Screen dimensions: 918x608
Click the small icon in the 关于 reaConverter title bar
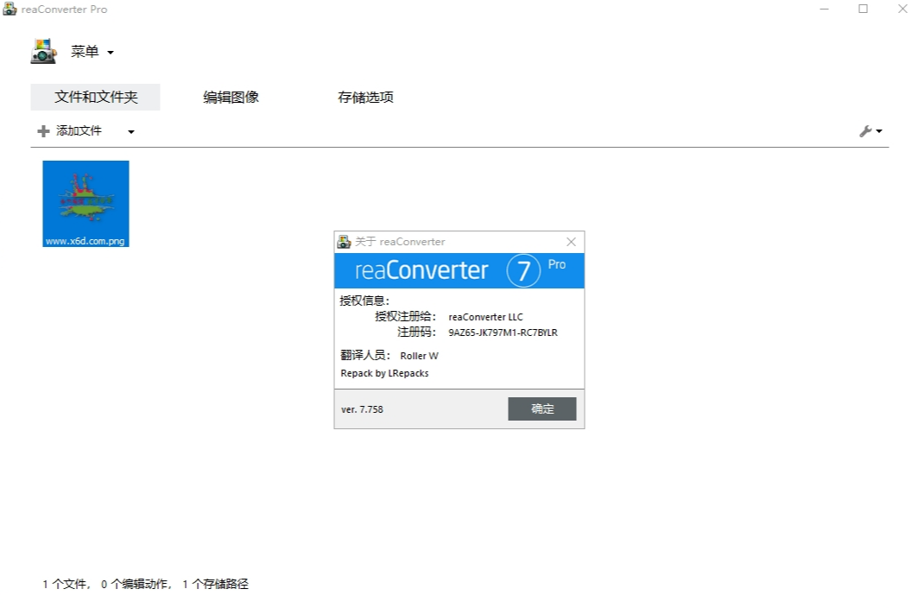(x=344, y=242)
